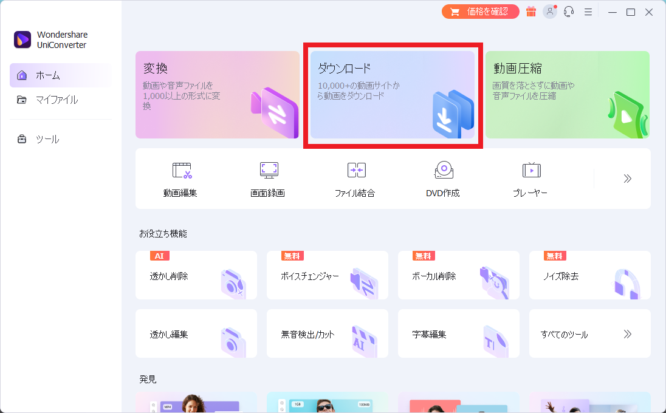Select the ファイル結合 (file merge) tool

[355, 179]
